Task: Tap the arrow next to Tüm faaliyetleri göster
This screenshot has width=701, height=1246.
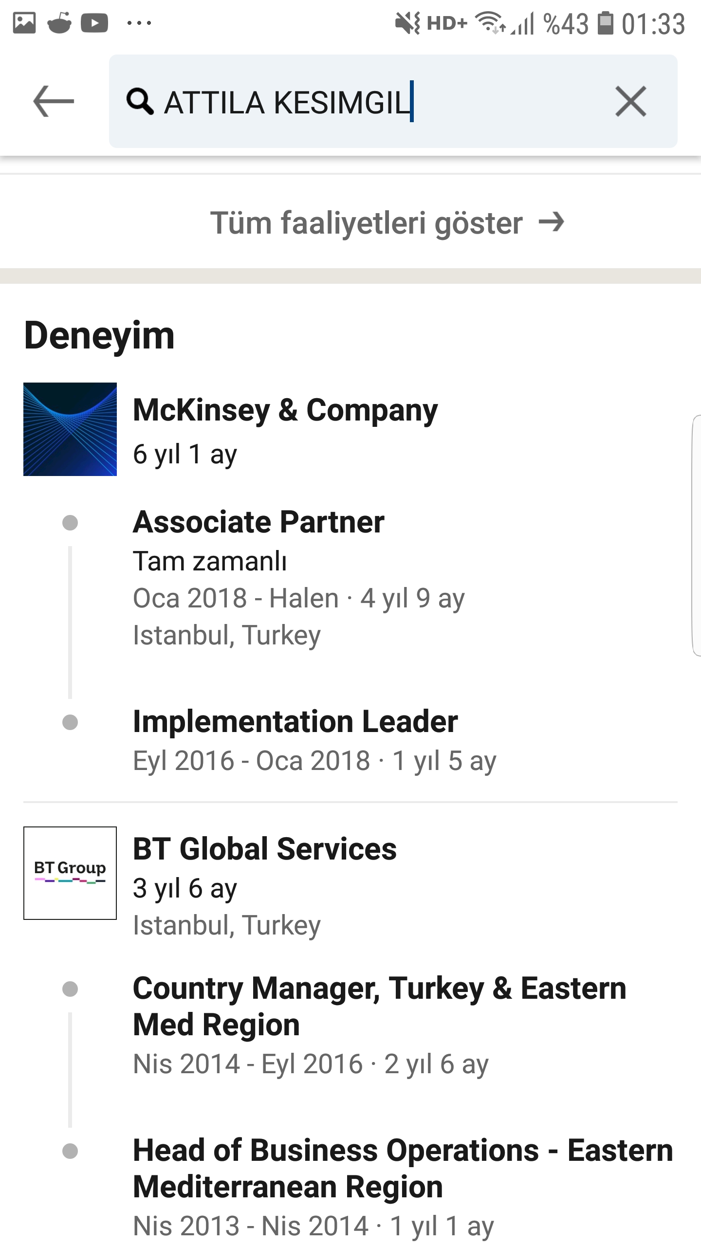Action: pos(552,222)
